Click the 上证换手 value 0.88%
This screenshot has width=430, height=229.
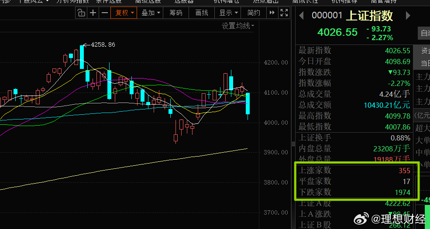[400, 138]
